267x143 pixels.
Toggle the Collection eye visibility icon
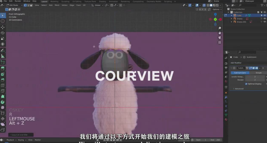click(265, 12)
